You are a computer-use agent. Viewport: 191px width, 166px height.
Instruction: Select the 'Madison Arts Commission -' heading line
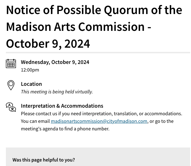pyautogui.click(x=79, y=27)
